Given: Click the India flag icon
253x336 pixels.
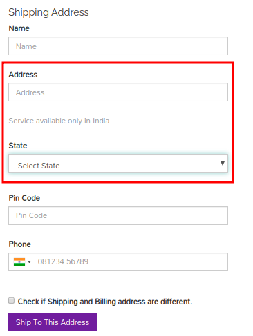Looking at the screenshot, I should pos(19,261).
